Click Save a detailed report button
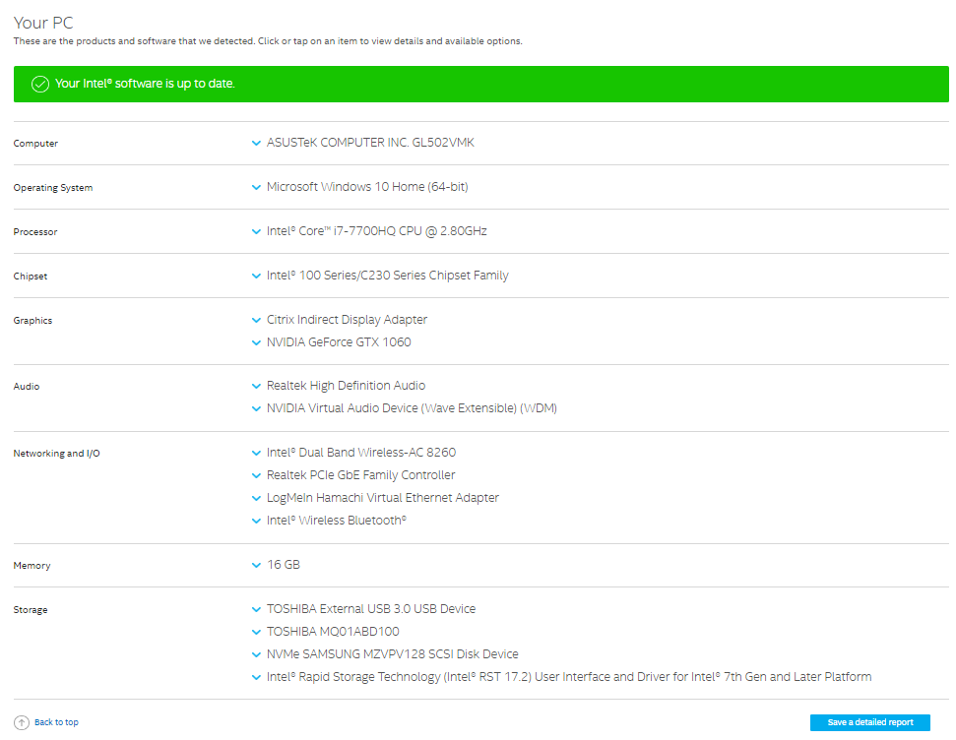The image size is (956, 740). (x=870, y=722)
